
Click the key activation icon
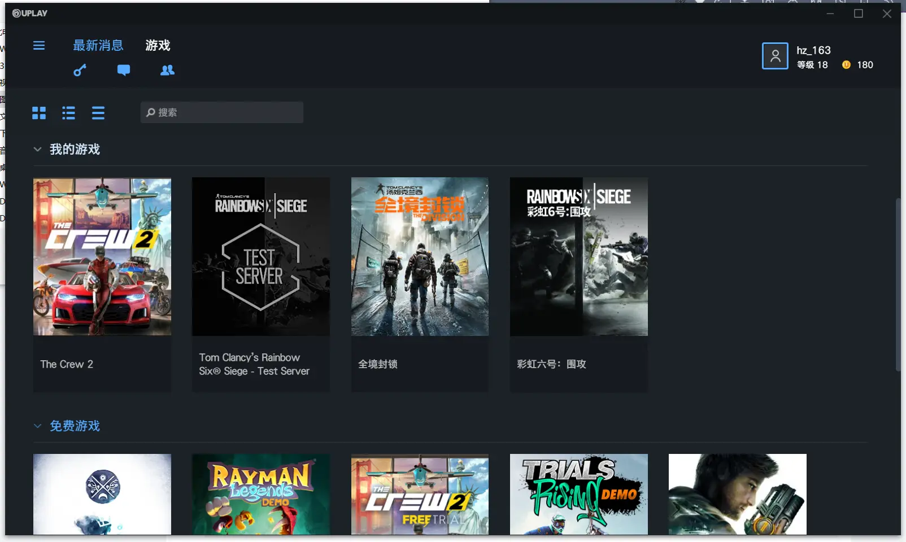point(80,70)
